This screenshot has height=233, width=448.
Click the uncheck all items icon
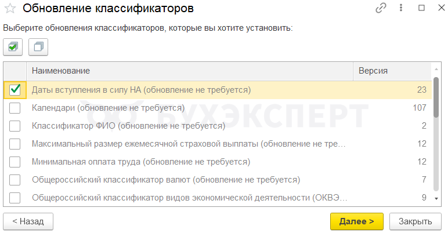[x=38, y=46]
